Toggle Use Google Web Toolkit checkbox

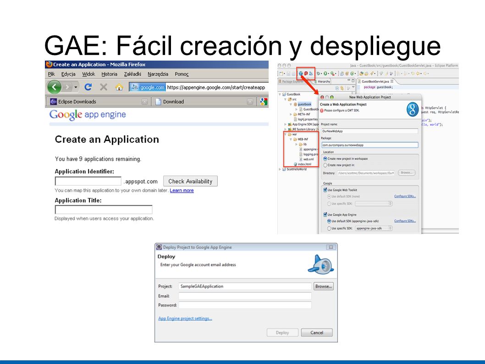pos(325,190)
